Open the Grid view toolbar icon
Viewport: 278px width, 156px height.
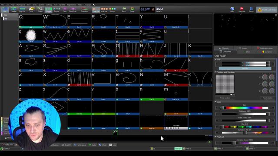coord(5,10)
